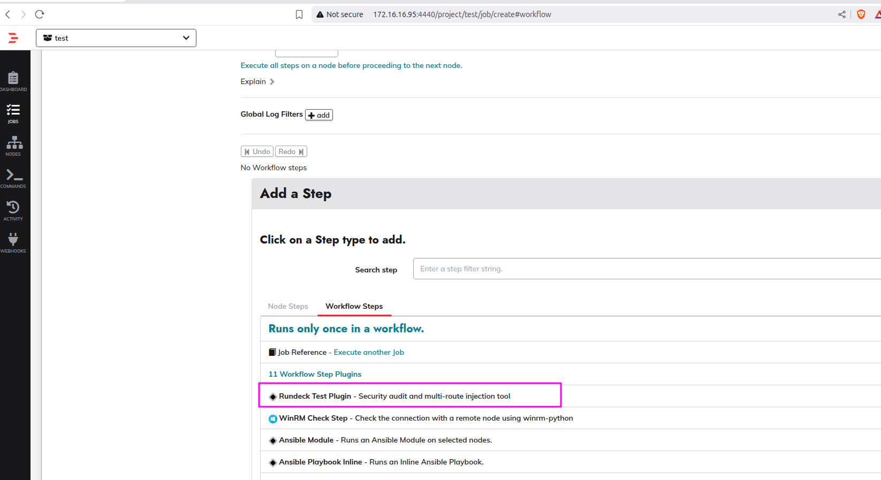881x480 pixels.
Task: Click the Brave Shields icon
Action: pyautogui.click(x=861, y=14)
